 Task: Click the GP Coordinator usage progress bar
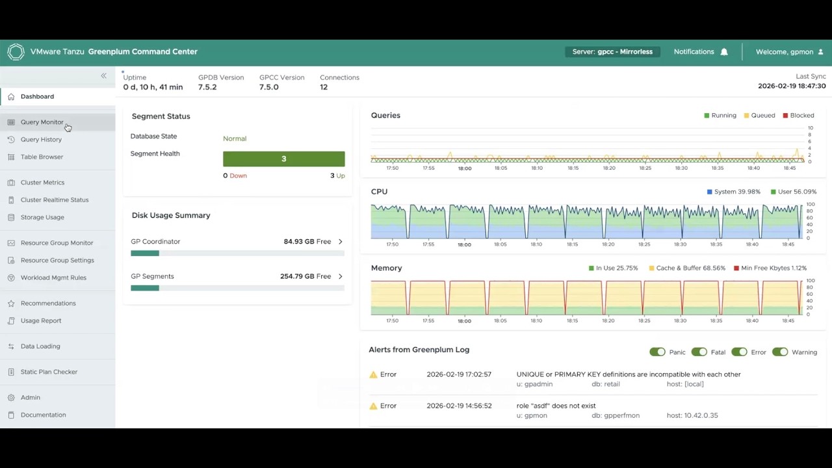click(x=237, y=253)
